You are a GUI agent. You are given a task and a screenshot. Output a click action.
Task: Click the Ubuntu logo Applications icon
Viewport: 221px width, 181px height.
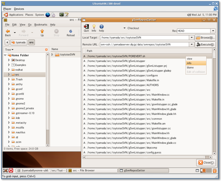(x=6, y=15)
